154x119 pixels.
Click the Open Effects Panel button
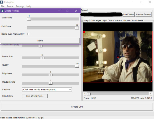pos(35,96)
